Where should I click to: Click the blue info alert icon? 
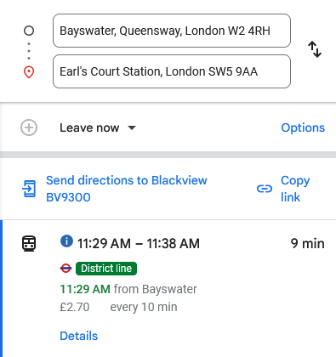(66, 241)
